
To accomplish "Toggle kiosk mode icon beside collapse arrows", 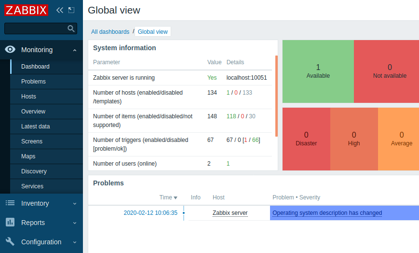I will (x=71, y=10).
